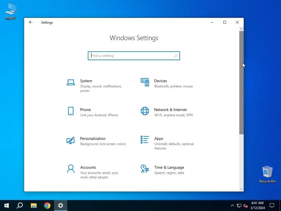This screenshot has width=281, height=211.
Task: Select the Recycle Bin desktop icon
Action: (x=267, y=174)
